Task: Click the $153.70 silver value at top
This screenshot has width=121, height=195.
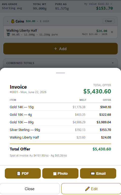Action: tap(105, 8)
